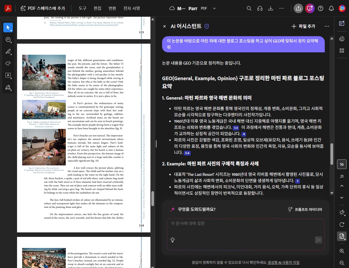Click the Wikimedia commons link in Fig. 9 caption
Image resolution: width=349 pixels, height=268 pixels.
click(44, 127)
